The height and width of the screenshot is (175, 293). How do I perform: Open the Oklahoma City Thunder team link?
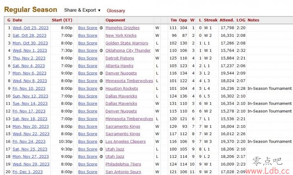click(128, 51)
